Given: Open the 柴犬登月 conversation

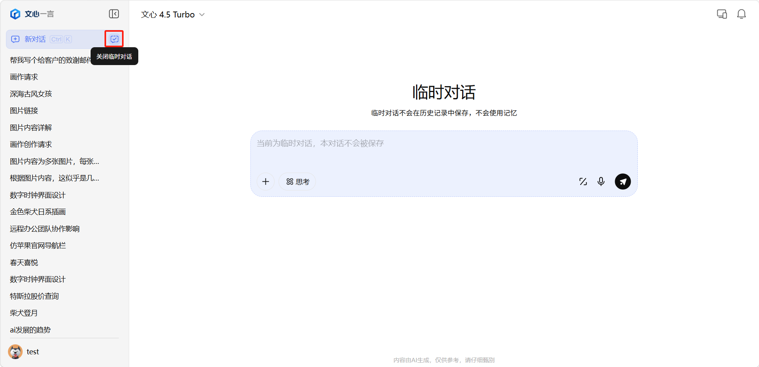Looking at the screenshot, I should coord(24,313).
